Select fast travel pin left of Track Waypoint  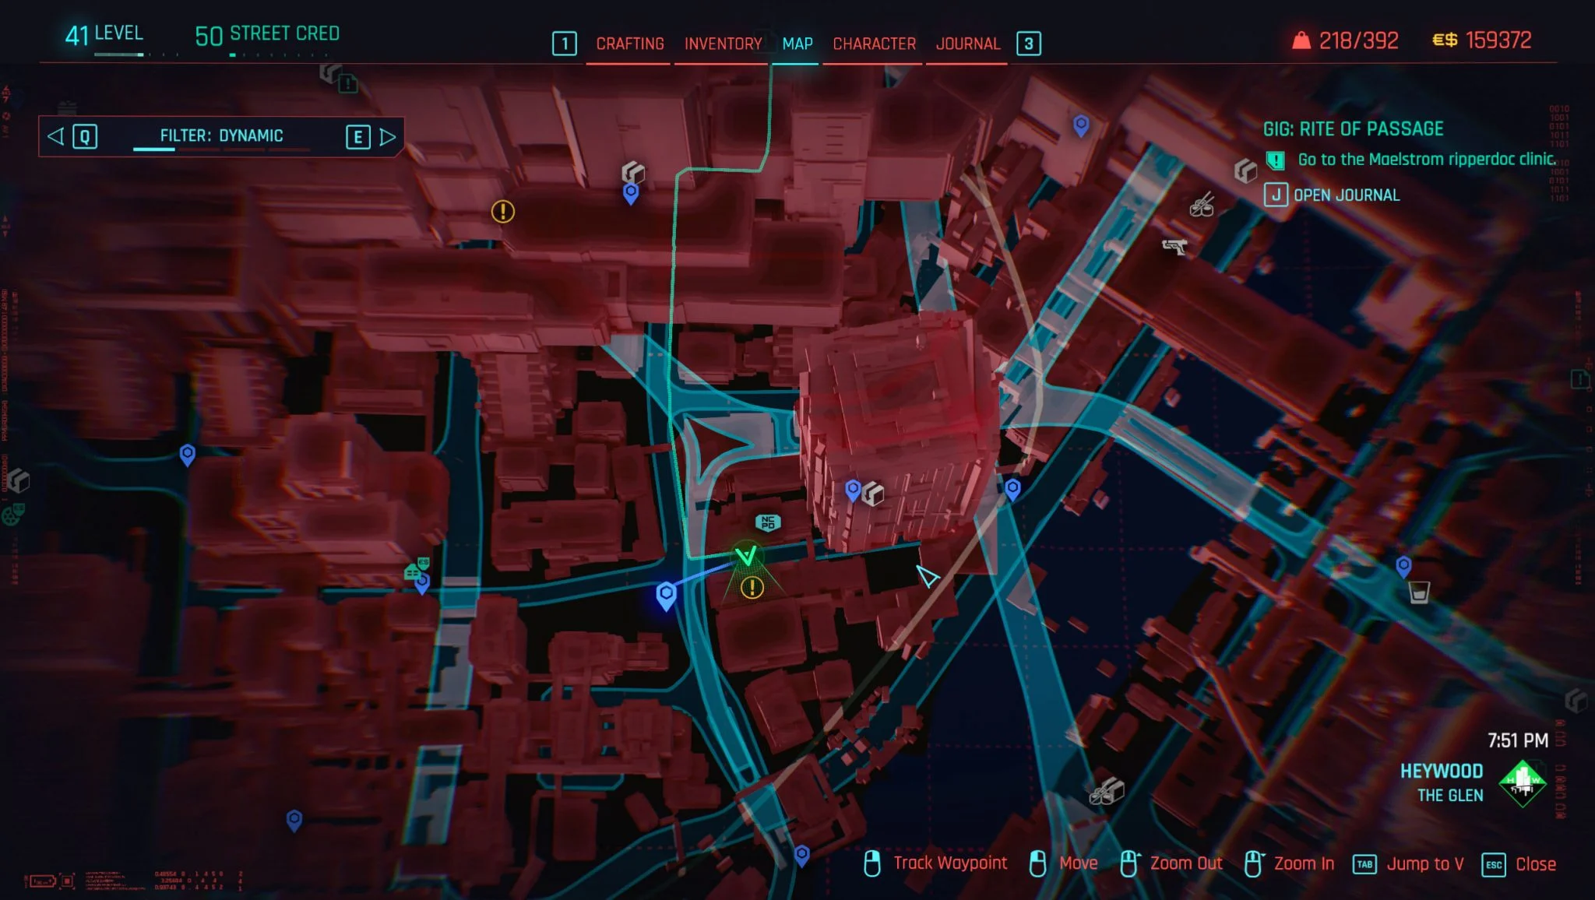point(801,856)
